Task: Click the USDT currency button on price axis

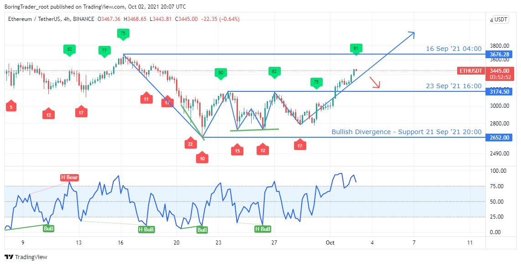Action: point(501,19)
